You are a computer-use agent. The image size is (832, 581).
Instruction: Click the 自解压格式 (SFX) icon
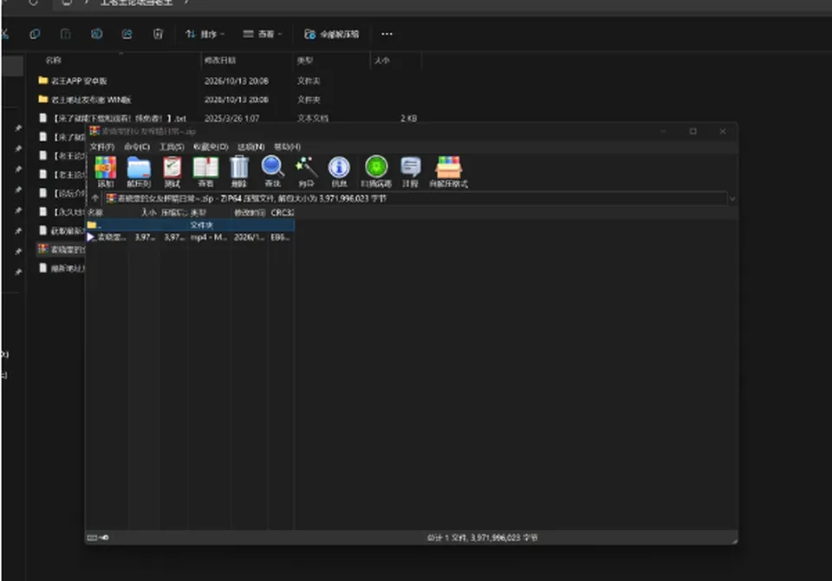pyautogui.click(x=448, y=171)
